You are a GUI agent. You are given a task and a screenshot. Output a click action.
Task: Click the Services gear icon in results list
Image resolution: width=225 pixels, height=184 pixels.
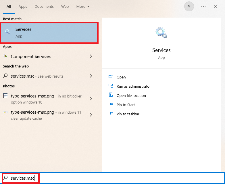tap(7, 31)
